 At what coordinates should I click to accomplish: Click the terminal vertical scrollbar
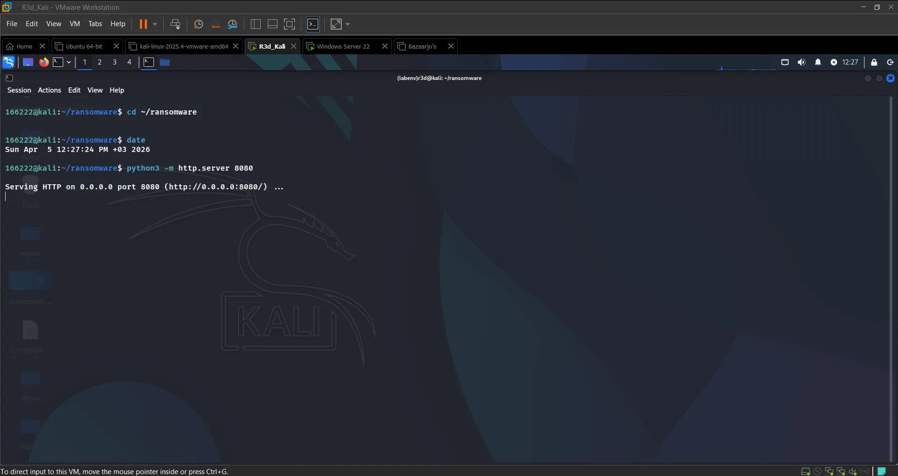coord(891,279)
